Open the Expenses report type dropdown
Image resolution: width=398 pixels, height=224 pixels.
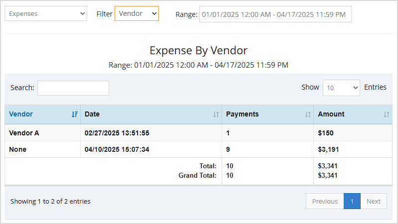pos(46,14)
